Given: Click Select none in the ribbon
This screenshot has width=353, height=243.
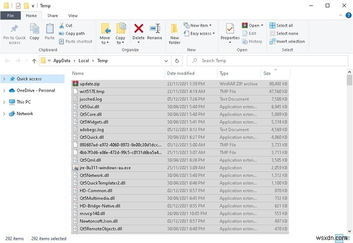Looking at the screenshot, I should click(284, 34).
